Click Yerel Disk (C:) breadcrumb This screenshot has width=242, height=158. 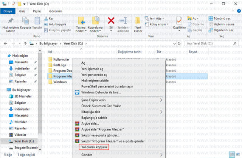point(73,43)
